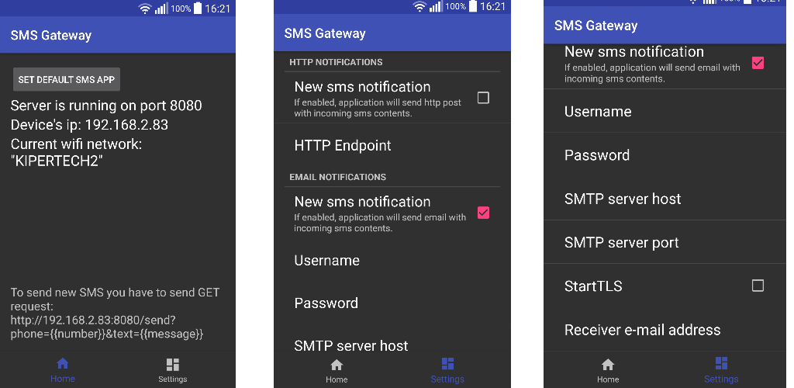
Task: Edit Username in middle screen
Action: [x=392, y=261]
